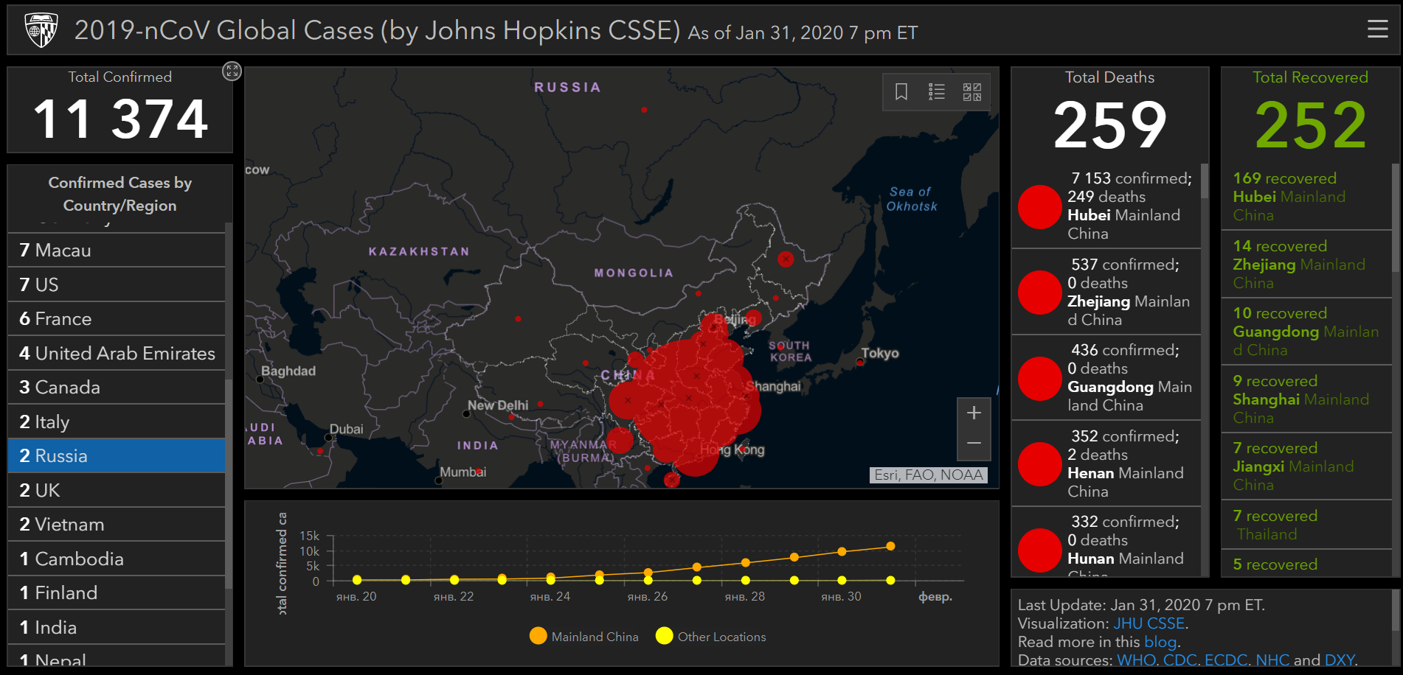Toggle Other Locations series in chart legend
1403x675 pixels.
click(x=710, y=636)
